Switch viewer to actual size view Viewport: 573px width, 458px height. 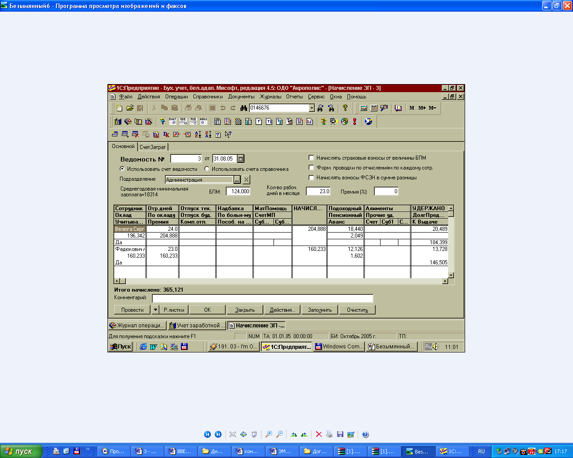click(244, 434)
